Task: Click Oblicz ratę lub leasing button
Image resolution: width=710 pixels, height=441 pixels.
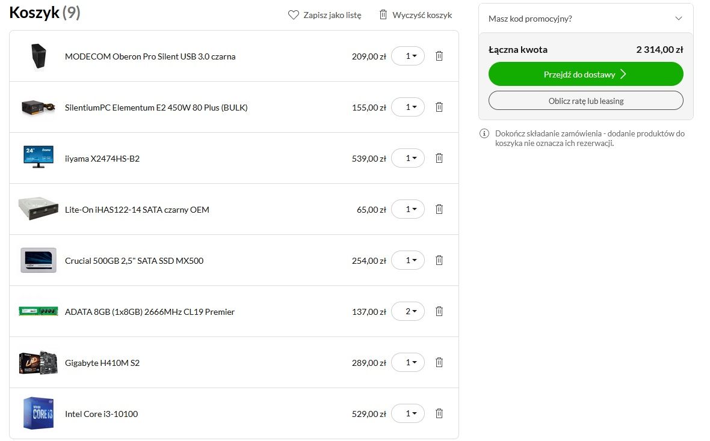Action: pyautogui.click(x=585, y=101)
